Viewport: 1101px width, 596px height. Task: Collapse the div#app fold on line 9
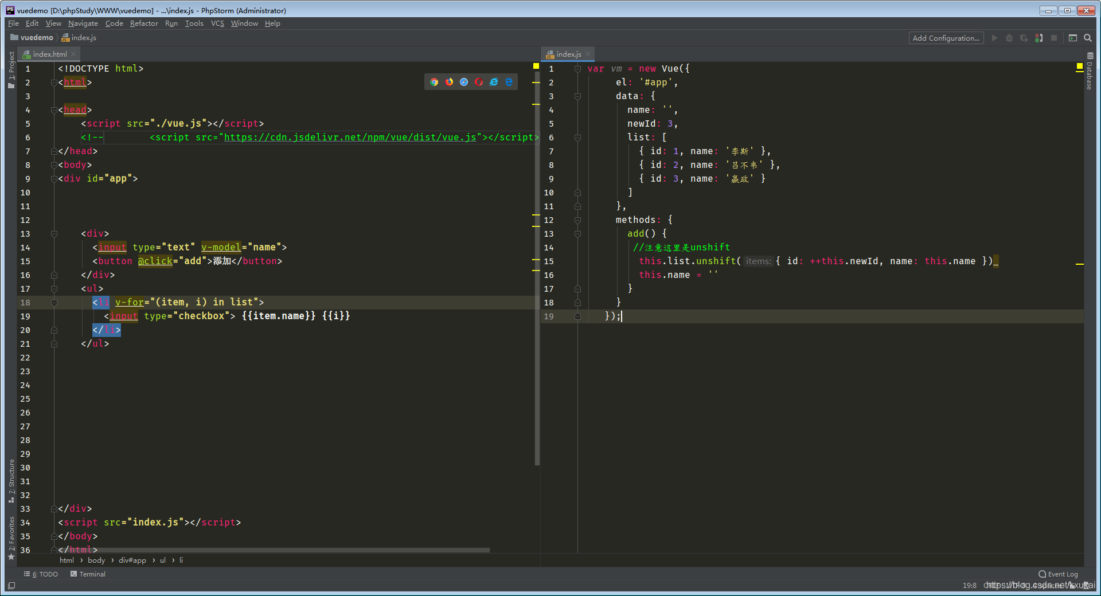point(54,179)
